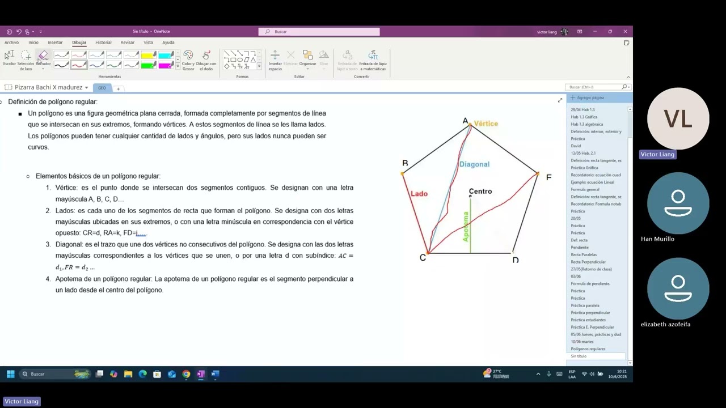Expand the Pizarra Bachi X madurez notebook dropdown
This screenshot has height=408, width=726.
click(x=86, y=88)
